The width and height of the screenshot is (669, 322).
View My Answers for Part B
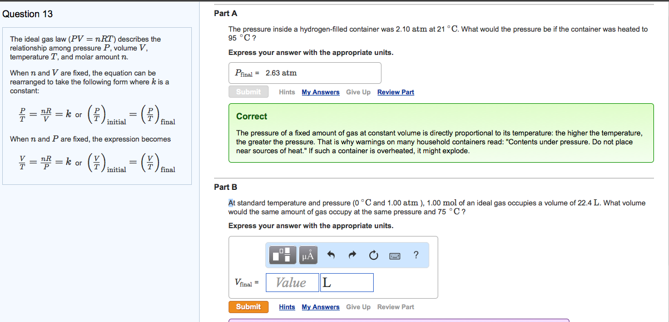(x=320, y=306)
